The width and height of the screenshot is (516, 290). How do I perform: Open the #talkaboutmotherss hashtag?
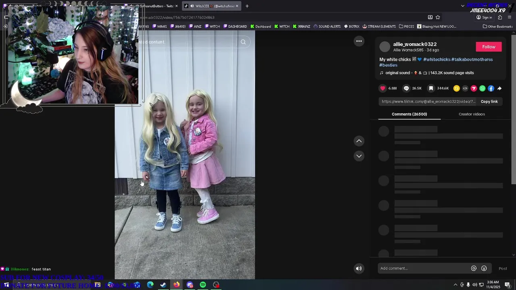coord(472,59)
